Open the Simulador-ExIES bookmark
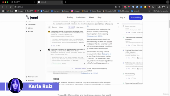 click(109, 11)
